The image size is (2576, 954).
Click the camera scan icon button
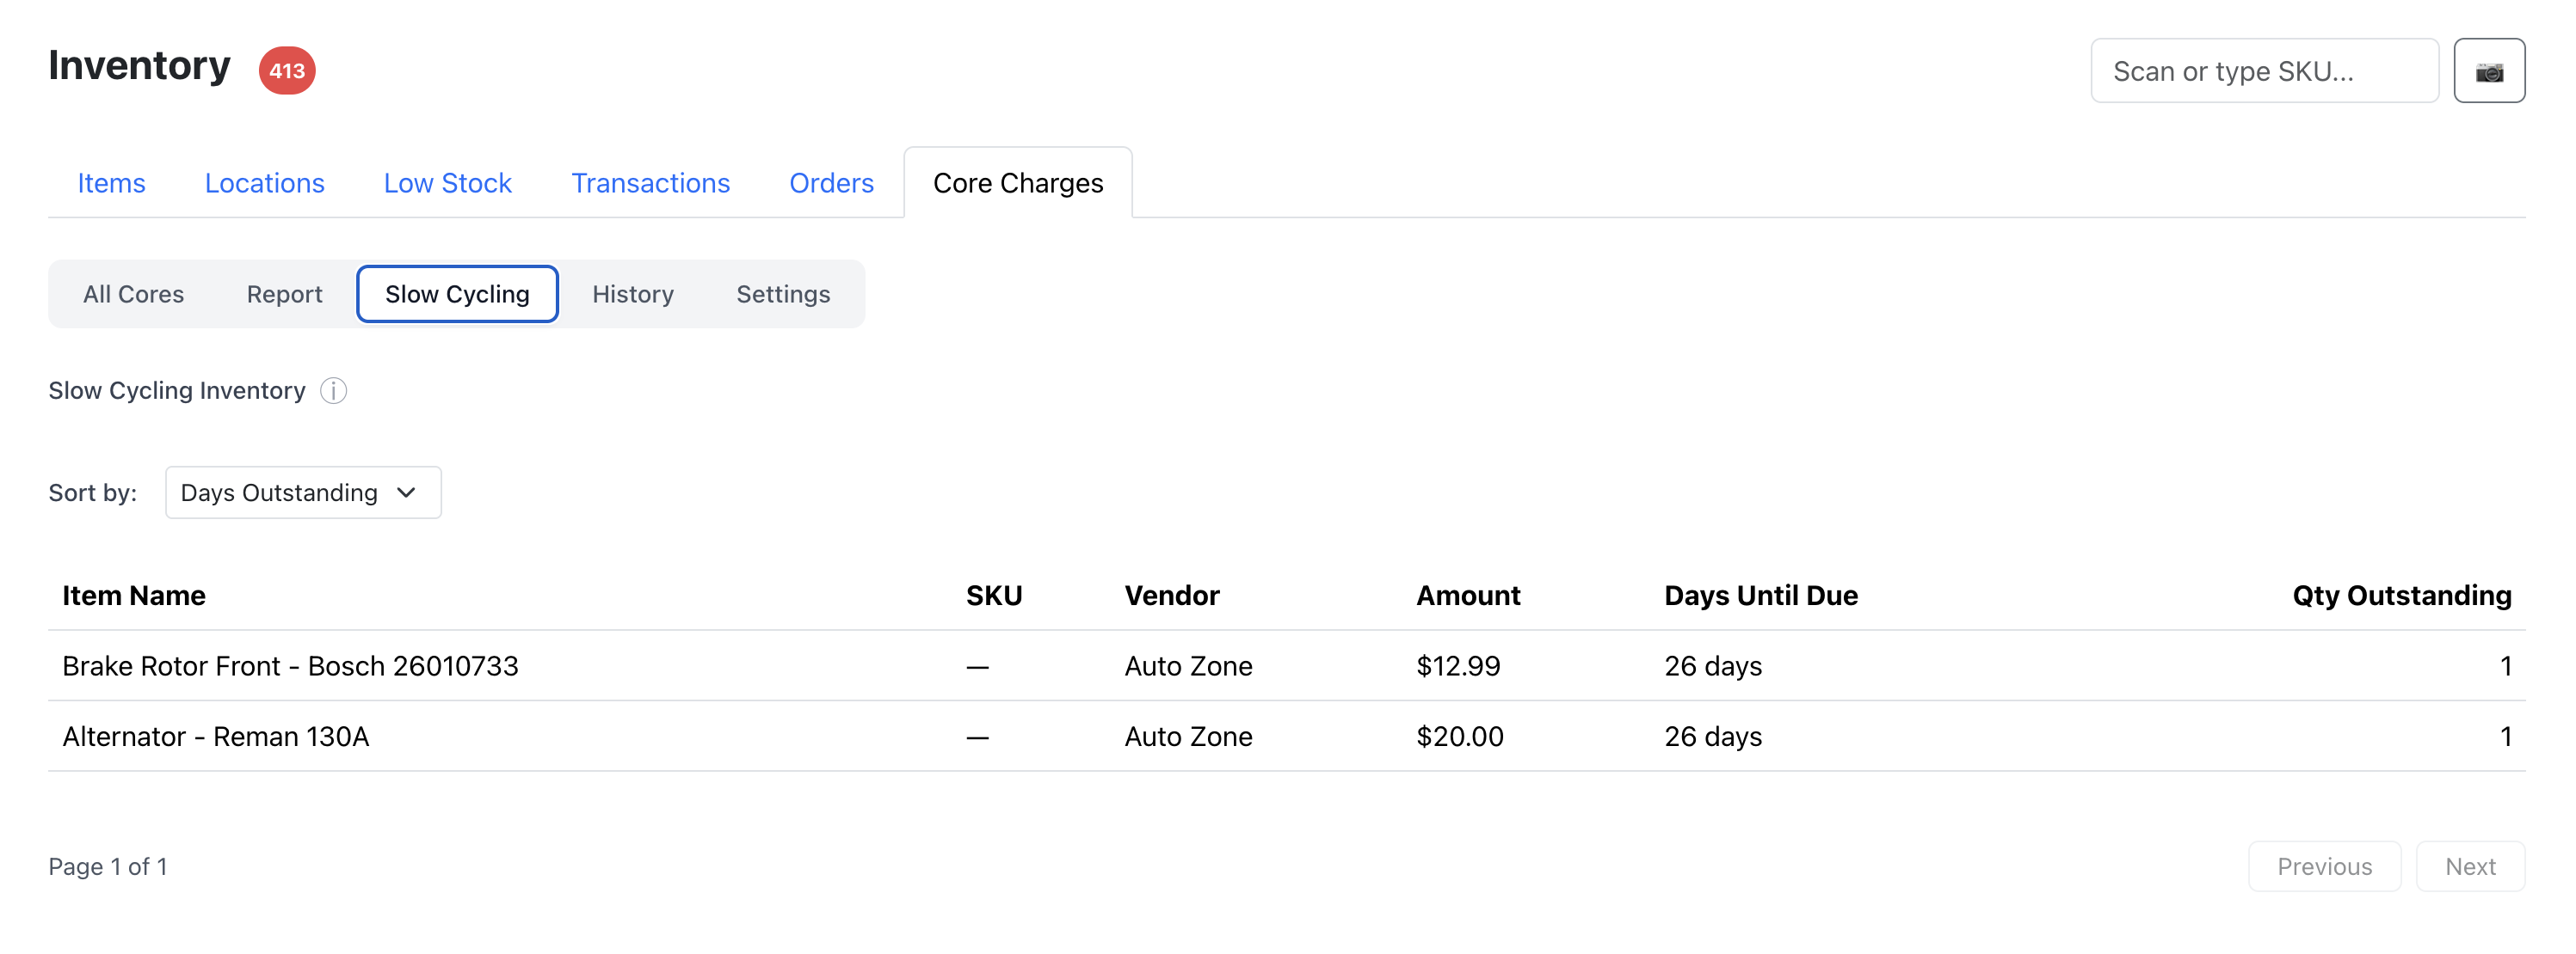(x=2488, y=71)
